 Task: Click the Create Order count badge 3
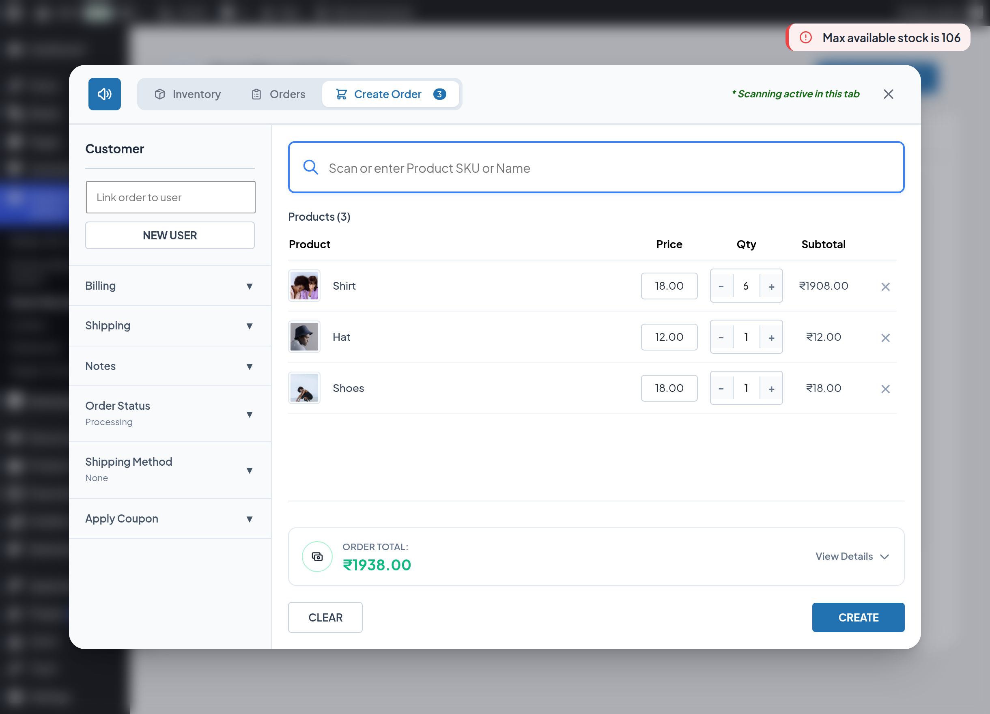[x=439, y=94]
